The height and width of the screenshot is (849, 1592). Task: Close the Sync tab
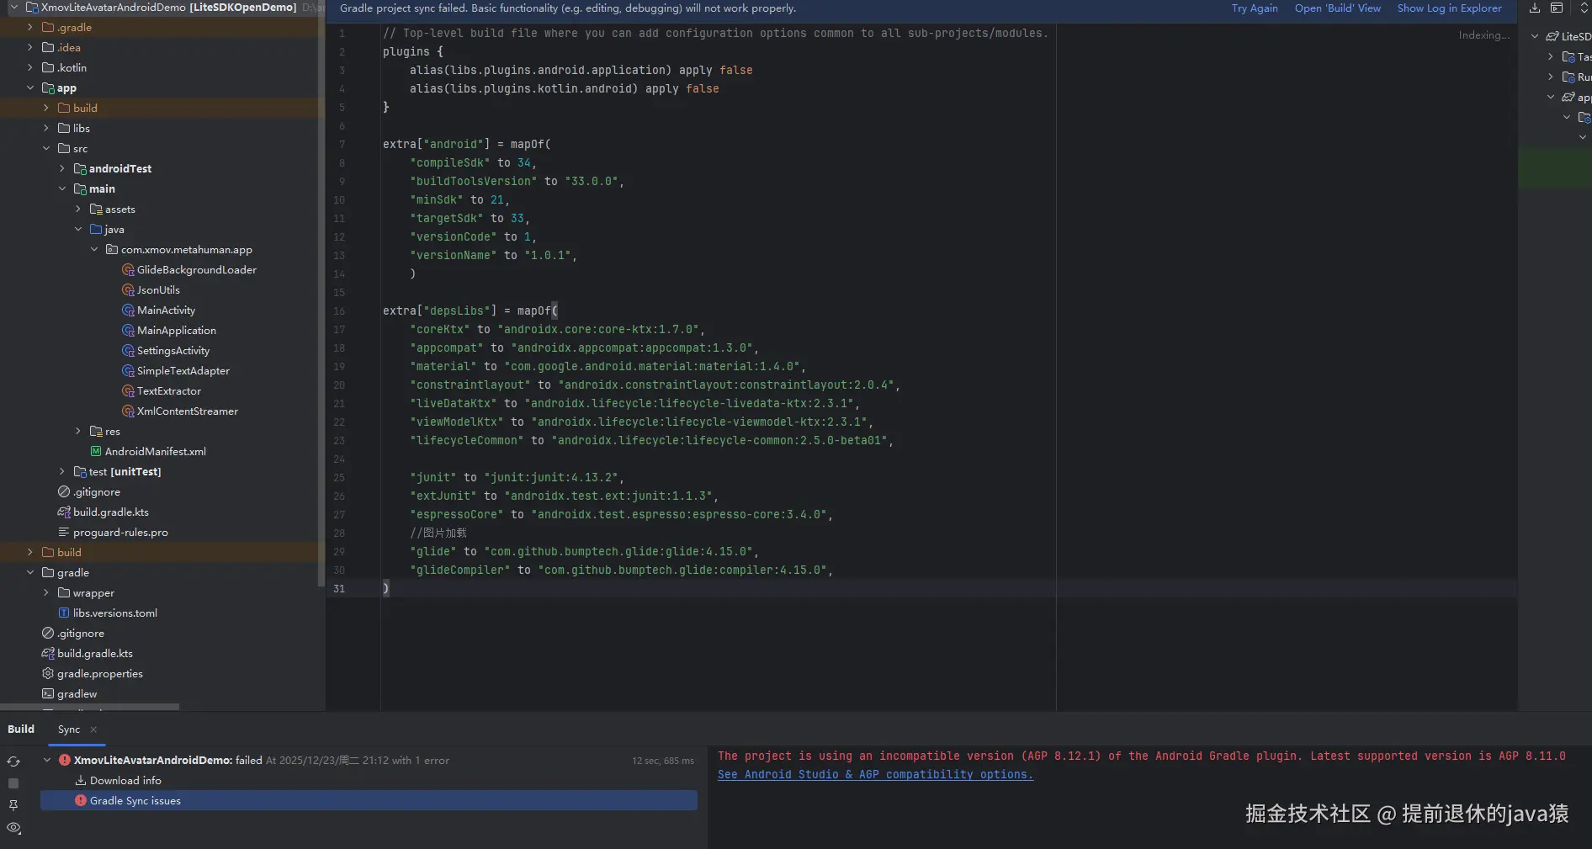pyautogui.click(x=93, y=730)
